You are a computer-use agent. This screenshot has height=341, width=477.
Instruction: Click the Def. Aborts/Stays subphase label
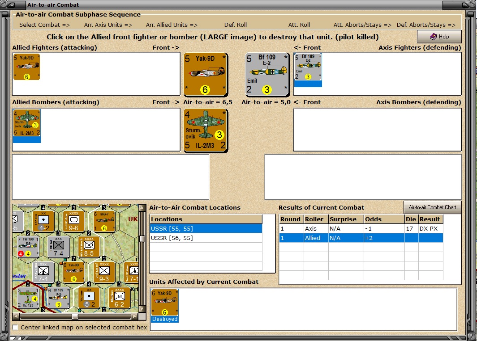point(426,25)
